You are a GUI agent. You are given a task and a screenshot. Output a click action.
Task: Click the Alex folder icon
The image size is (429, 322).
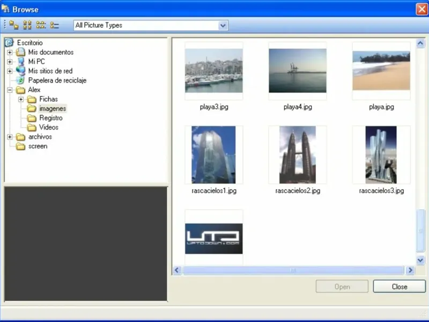coord(20,90)
